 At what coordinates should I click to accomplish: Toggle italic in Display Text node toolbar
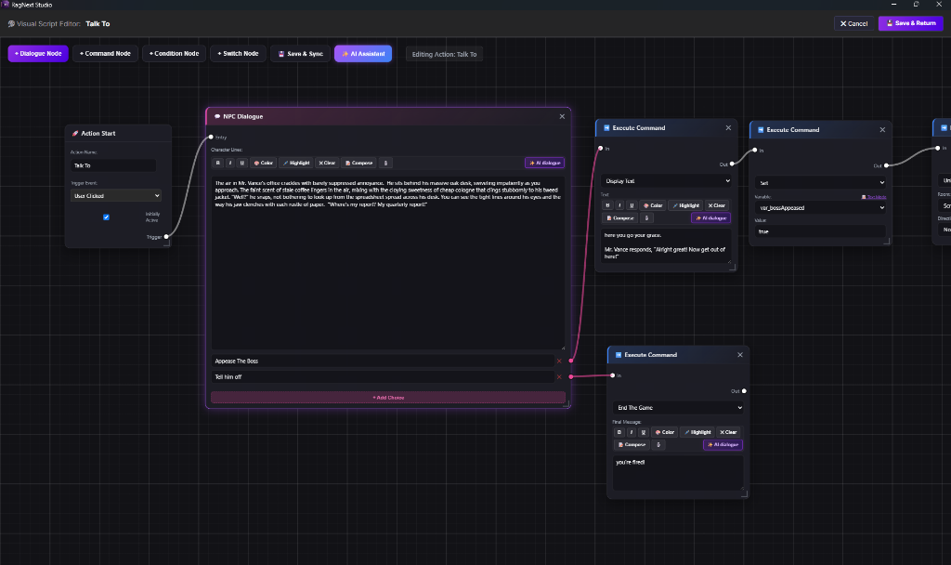click(619, 205)
